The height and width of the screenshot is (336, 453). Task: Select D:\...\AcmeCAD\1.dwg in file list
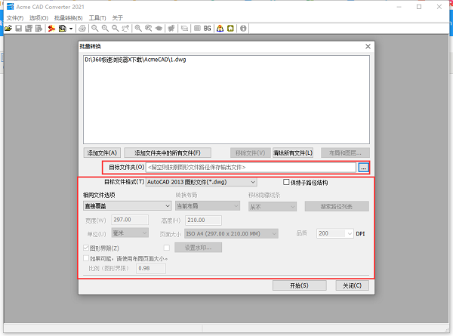tap(135, 60)
